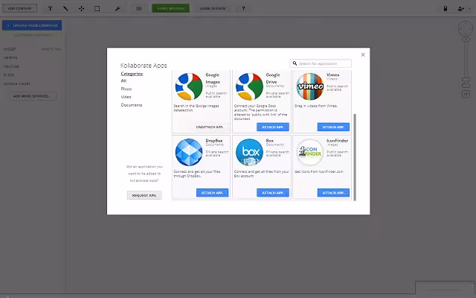
Task: Click 'Get icons from IconFinder.com' description
Action: click(319, 171)
